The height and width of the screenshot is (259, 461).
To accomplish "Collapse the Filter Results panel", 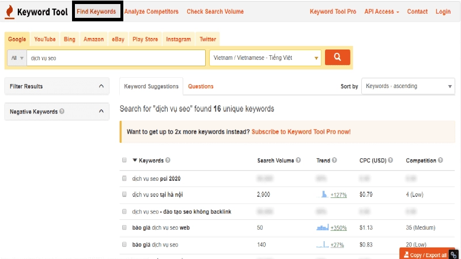I will coord(101,86).
